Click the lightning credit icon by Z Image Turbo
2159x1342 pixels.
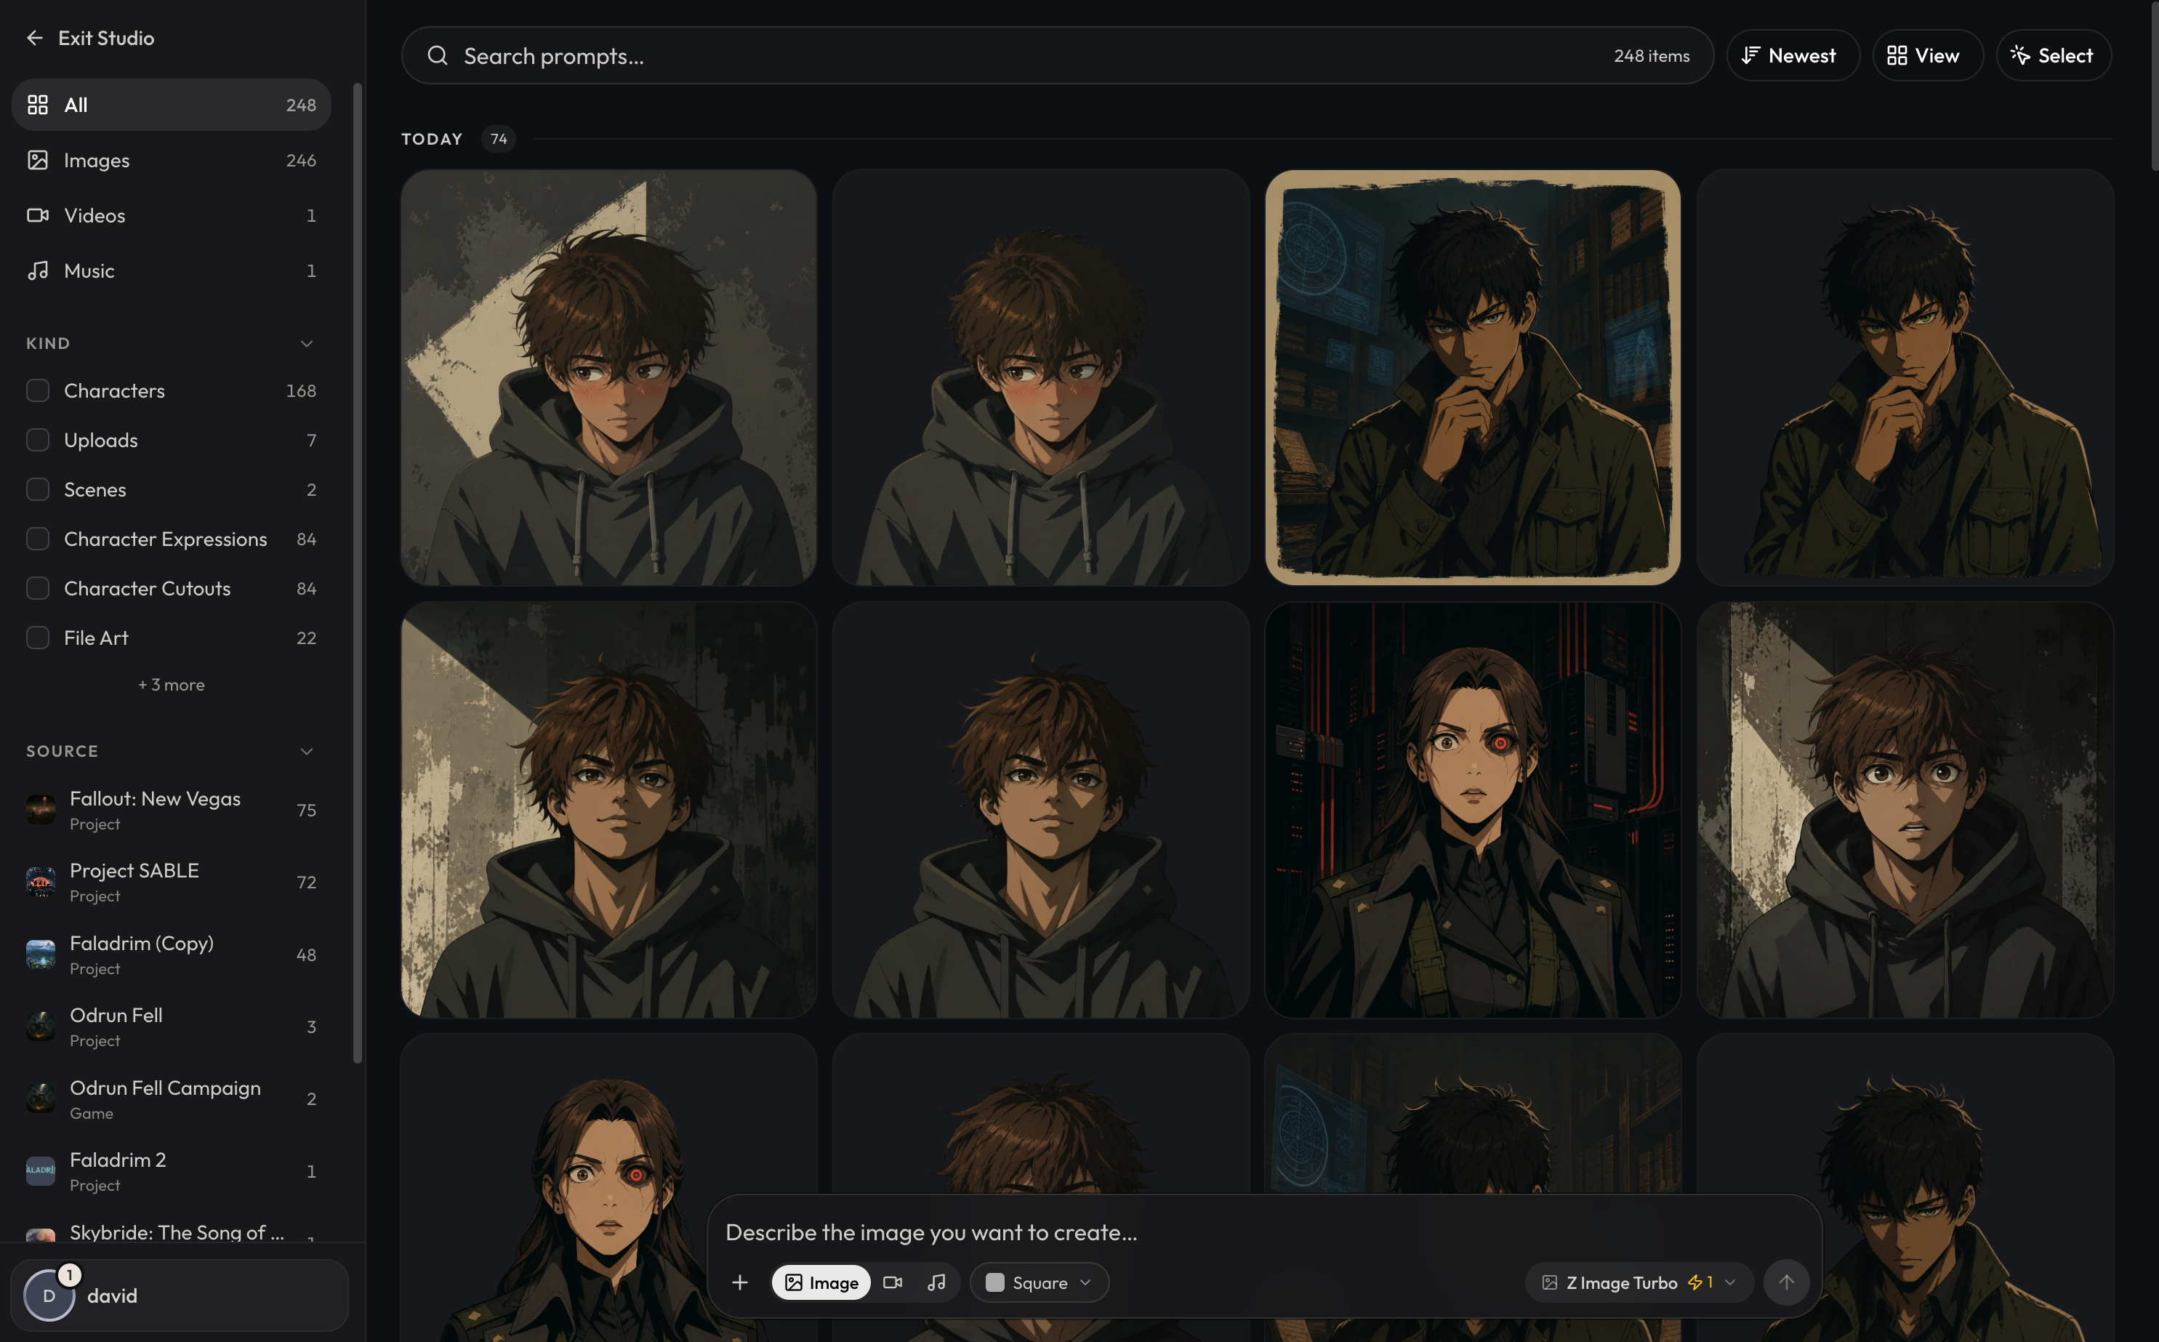(1695, 1282)
